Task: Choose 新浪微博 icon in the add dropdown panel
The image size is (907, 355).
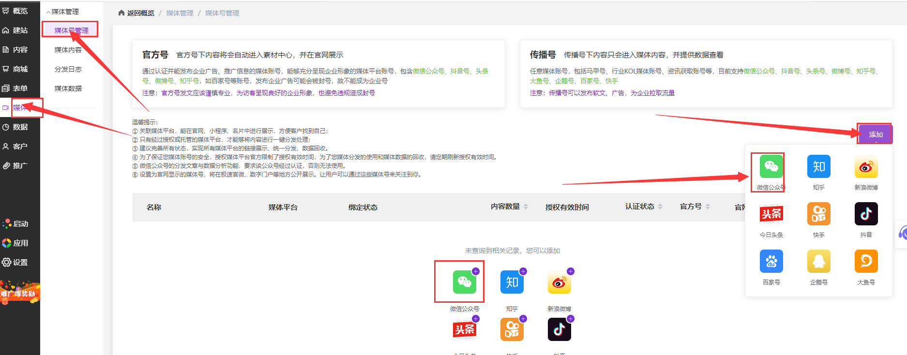Action: click(866, 167)
